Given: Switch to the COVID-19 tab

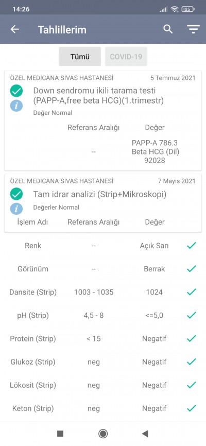Looking at the screenshot, I should tap(126, 57).
